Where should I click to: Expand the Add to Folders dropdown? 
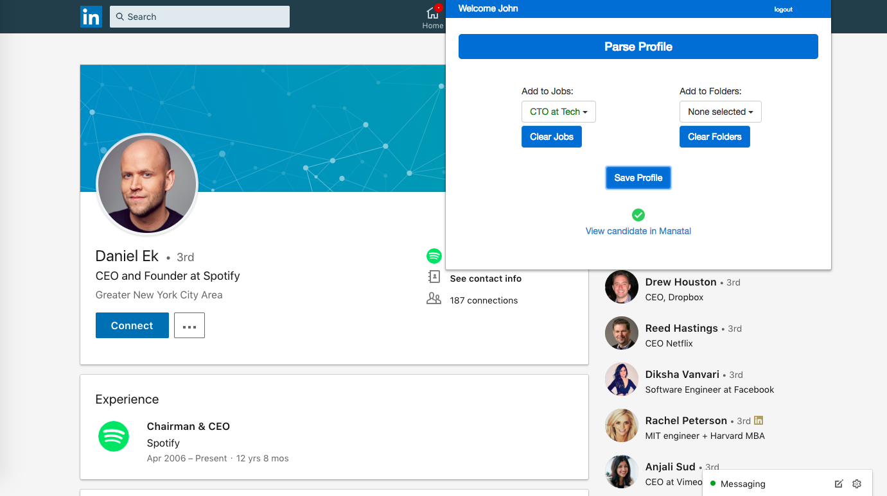(720, 112)
